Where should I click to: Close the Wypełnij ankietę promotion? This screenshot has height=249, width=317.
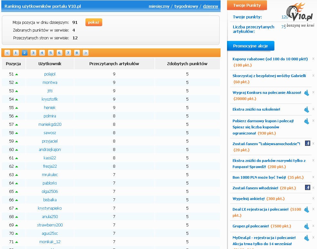313,199
